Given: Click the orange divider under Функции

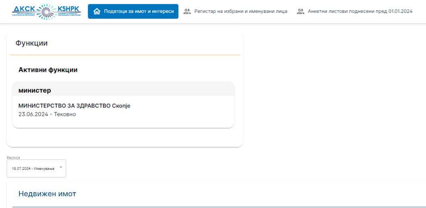Looking at the screenshot, I should coord(125,55).
